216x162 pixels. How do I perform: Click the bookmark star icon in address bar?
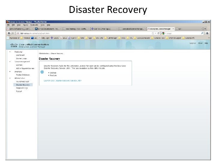pyautogui.click(x=153, y=33)
